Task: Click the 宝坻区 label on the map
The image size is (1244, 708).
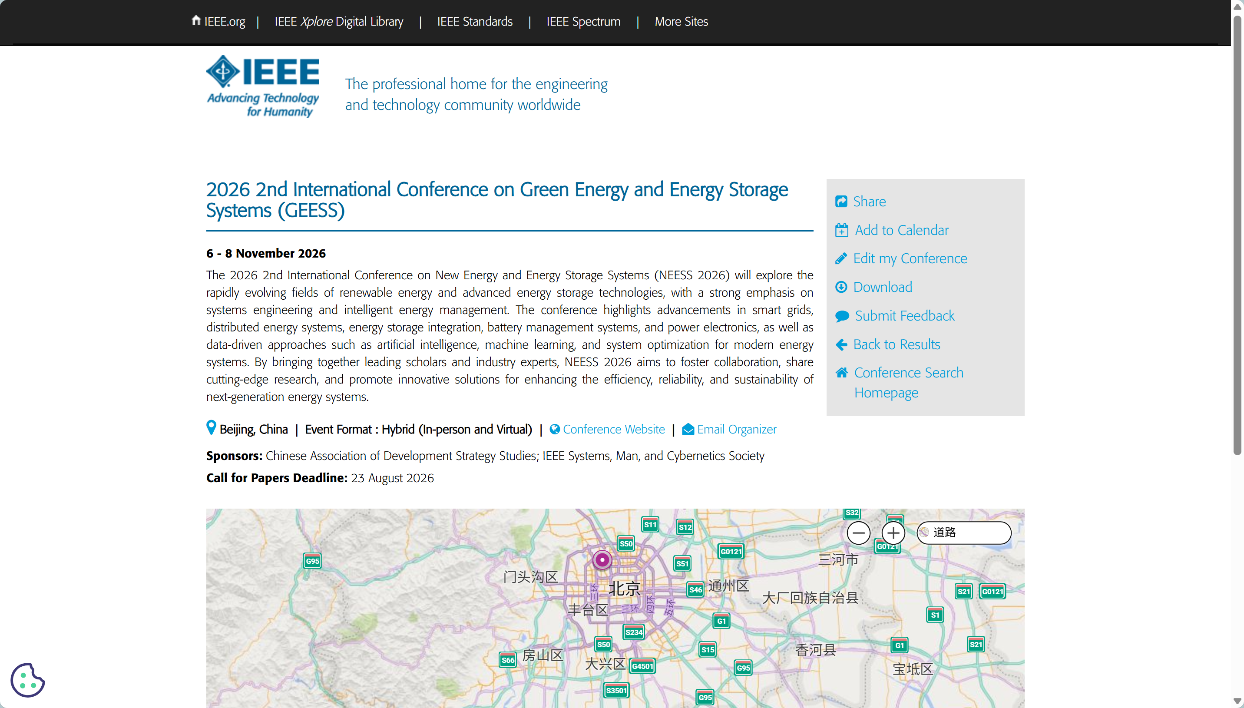Action: [x=913, y=669]
